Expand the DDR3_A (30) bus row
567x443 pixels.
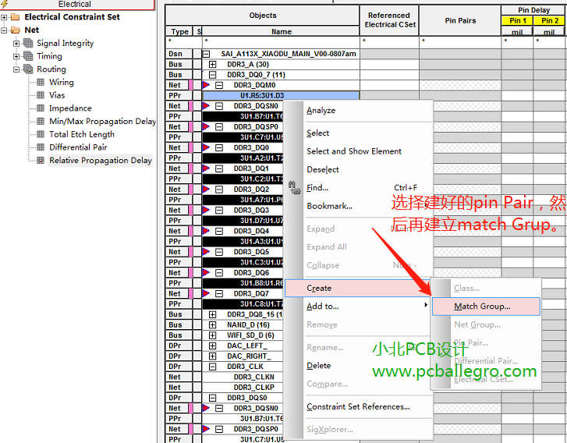click(212, 64)
